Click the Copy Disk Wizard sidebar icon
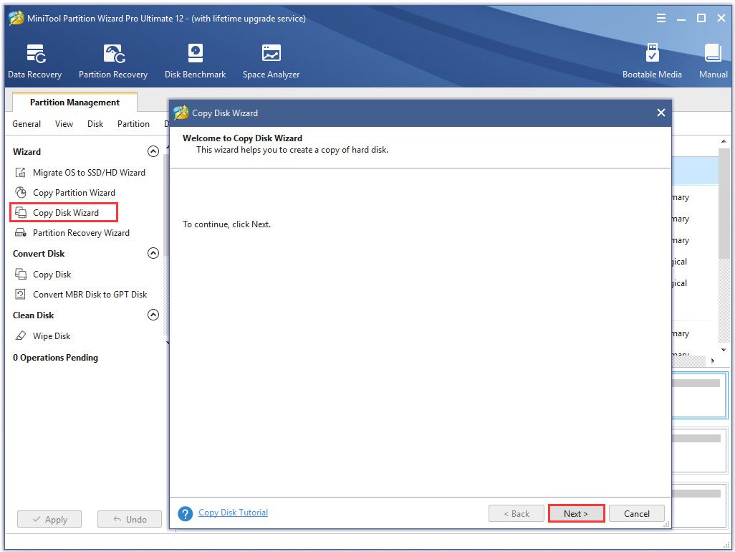Viewport: 735px width, 552px height. click(x=21, y=212)
